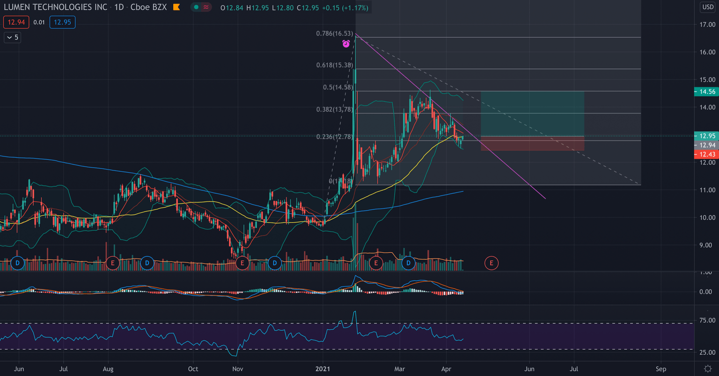Click the blue 12.95 buy price button
Screen dimensions: 719x376
pos(62,22)
